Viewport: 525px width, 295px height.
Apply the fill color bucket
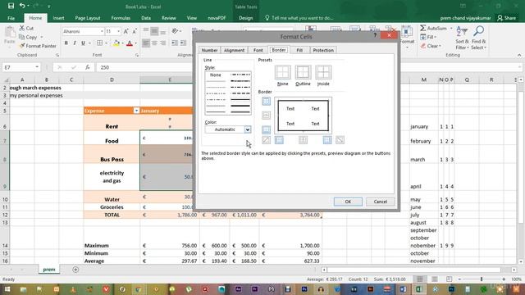tap(116, 43)
